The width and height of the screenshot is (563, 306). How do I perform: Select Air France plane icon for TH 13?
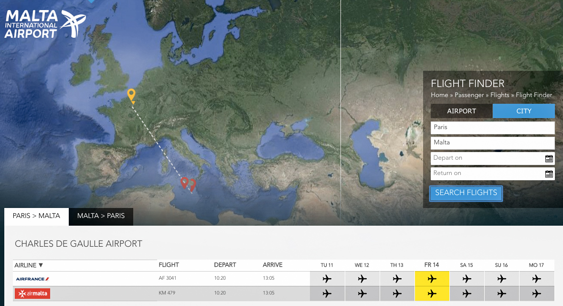pos(397,279)
